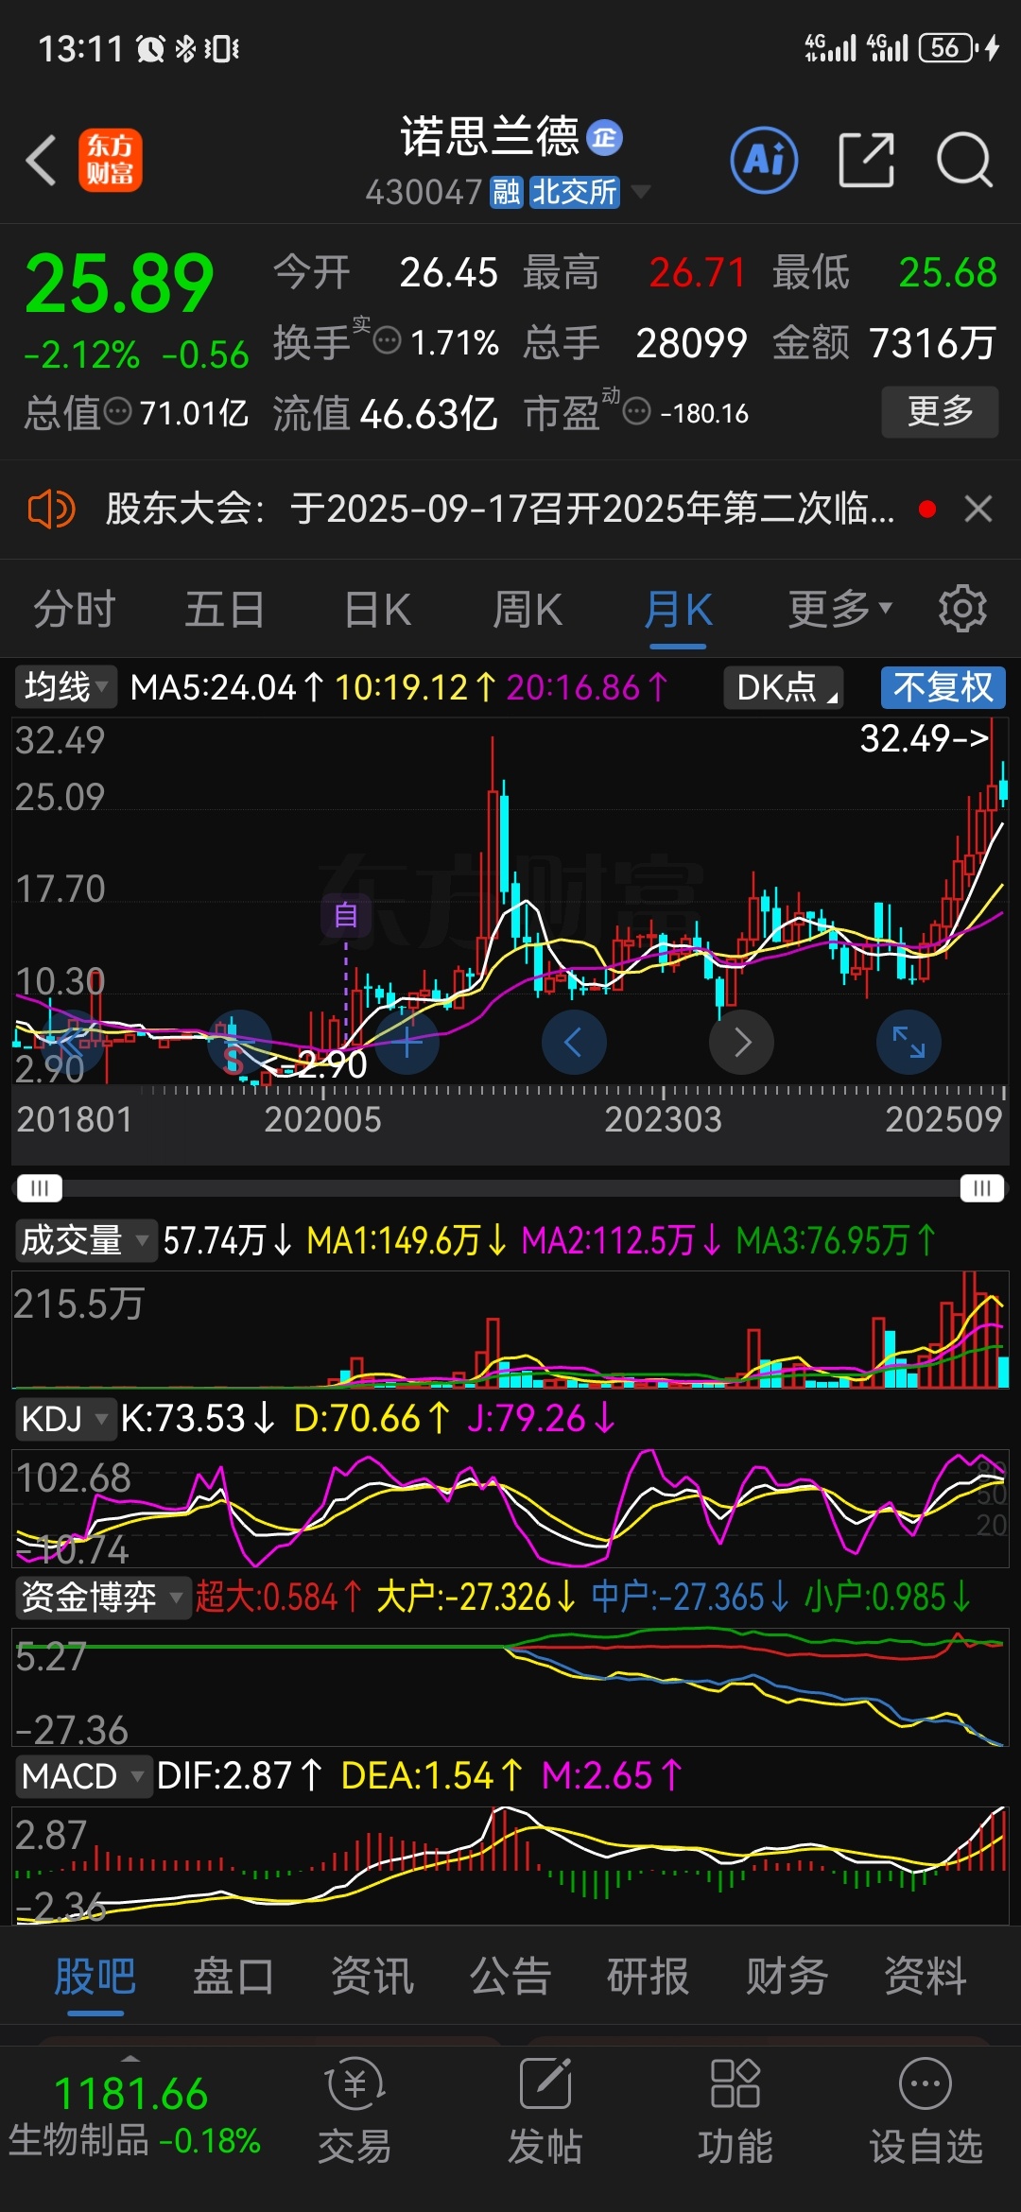Switch to 日K chart tab
The height and width of the screenshot is (2212, 1021).
[377, 609]
